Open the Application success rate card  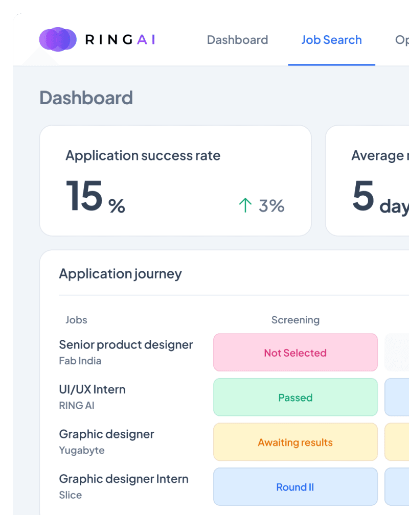175,180
